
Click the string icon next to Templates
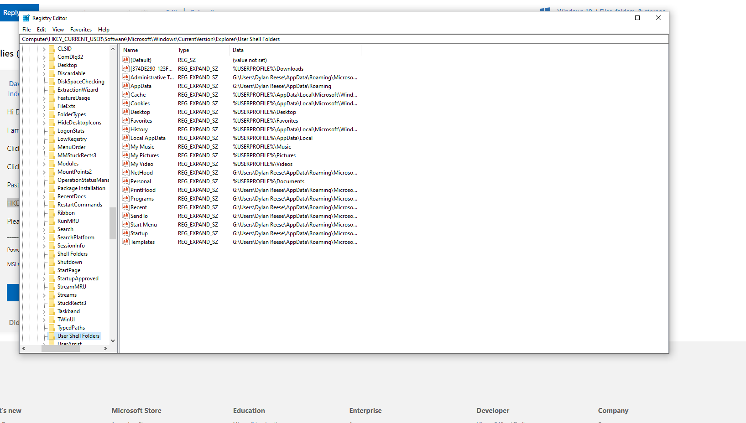click(126, 242)
